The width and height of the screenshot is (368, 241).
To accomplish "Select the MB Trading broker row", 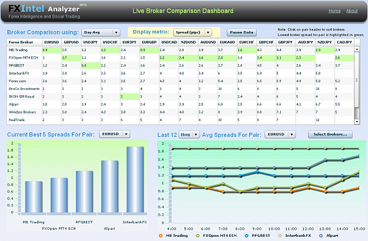I will tap(180, 50).
